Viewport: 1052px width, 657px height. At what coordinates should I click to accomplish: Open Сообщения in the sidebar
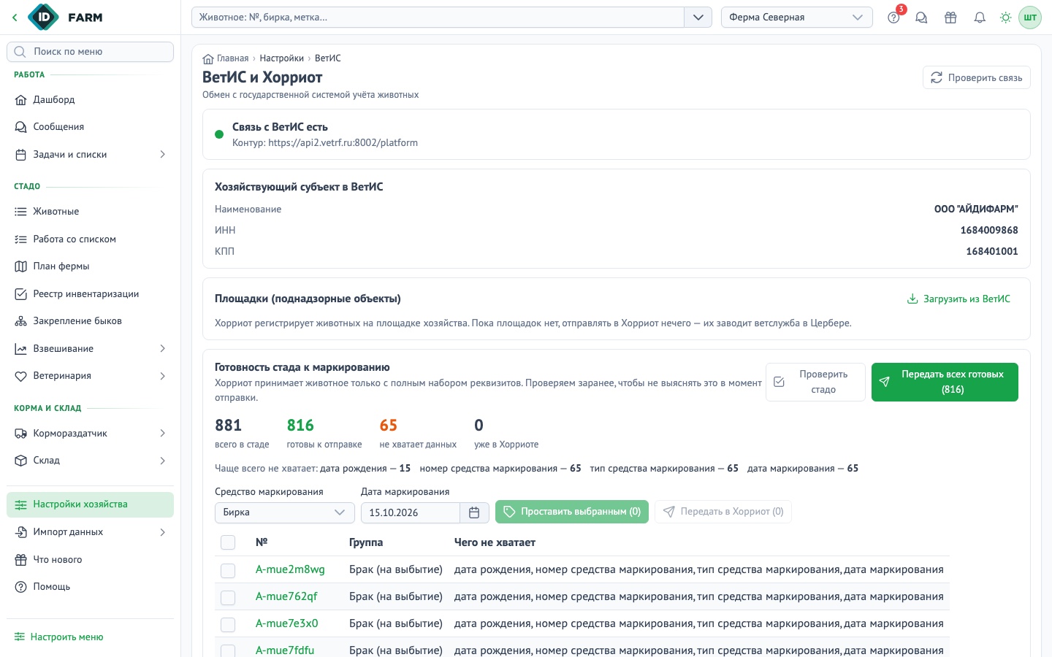90,127
